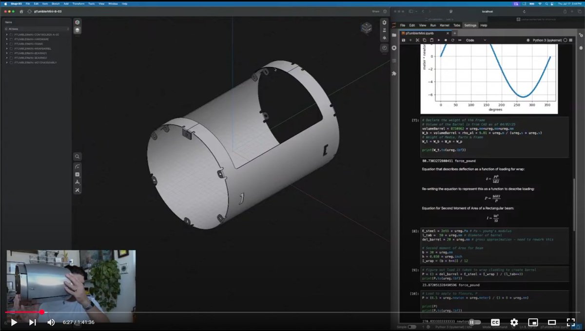Click the red playhead scrubber dot
The height and width of the screenshot is (331, 585).
[42, 312]
